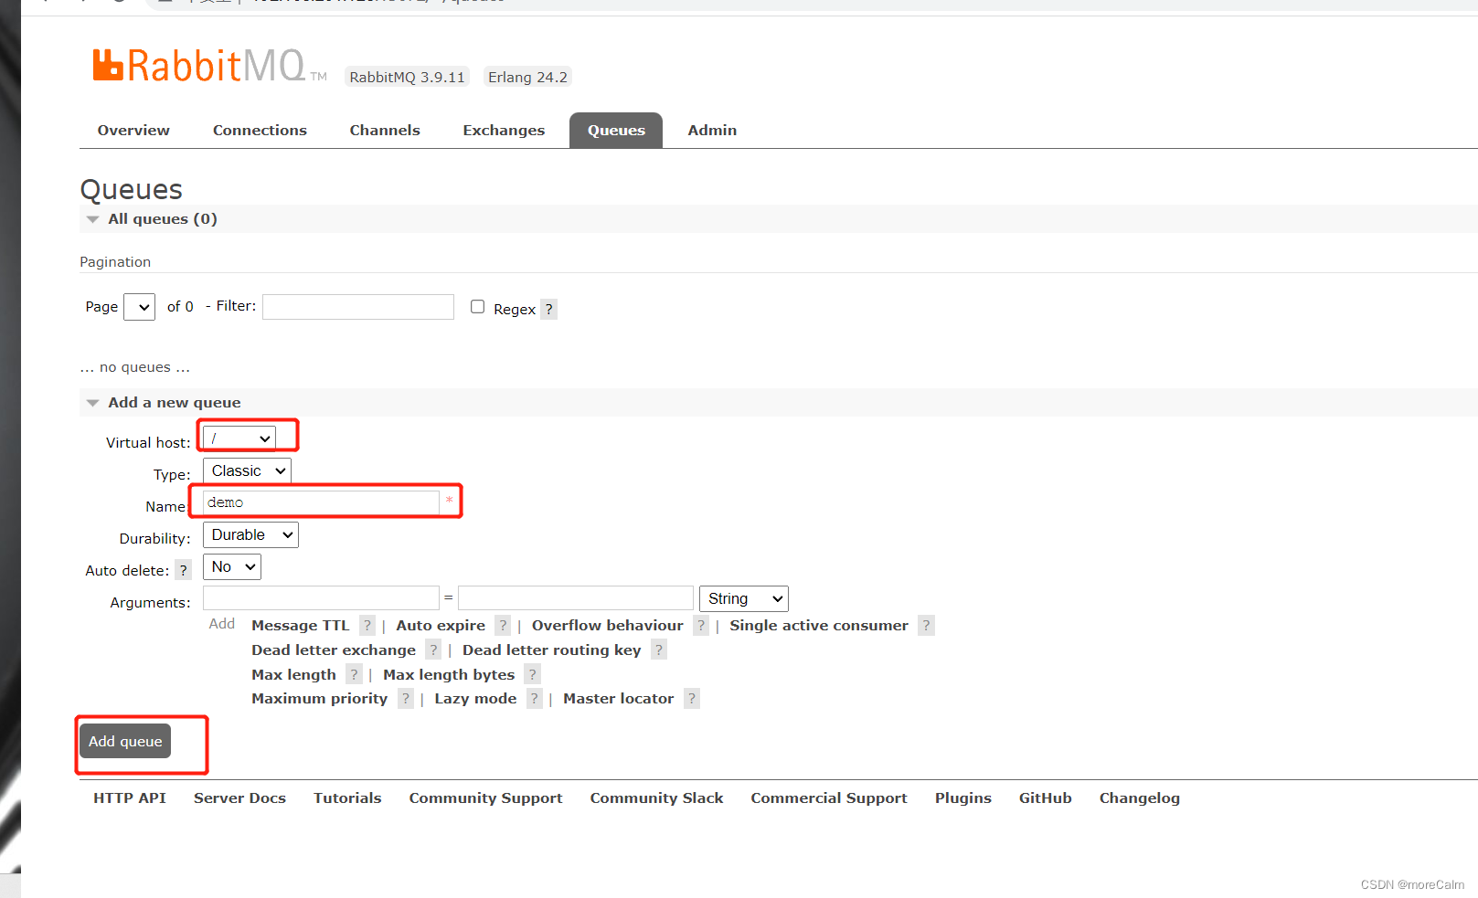
Task: Open help for Single active consumer
Action: tap(926, 625)
